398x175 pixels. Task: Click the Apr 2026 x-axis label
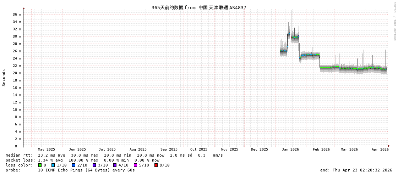tap(380, 149)
